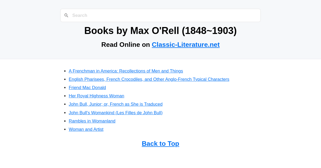Open the "Woman and Artist" book
The width and height of the screenshot is (321, 168).
pos(86,129)
